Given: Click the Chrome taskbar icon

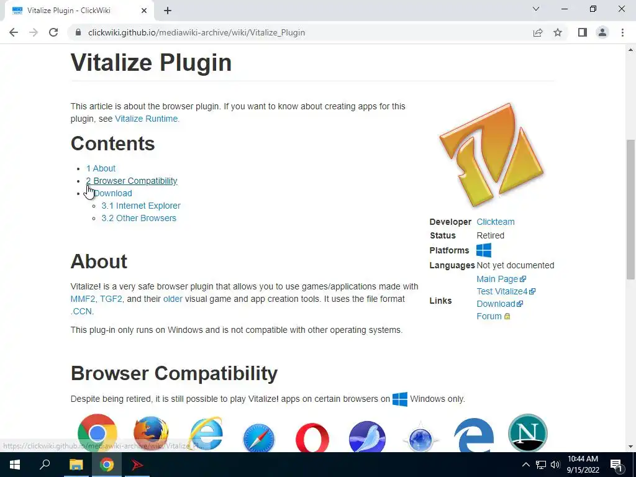Looking at the screenshot, I should (x=107, y=465).
